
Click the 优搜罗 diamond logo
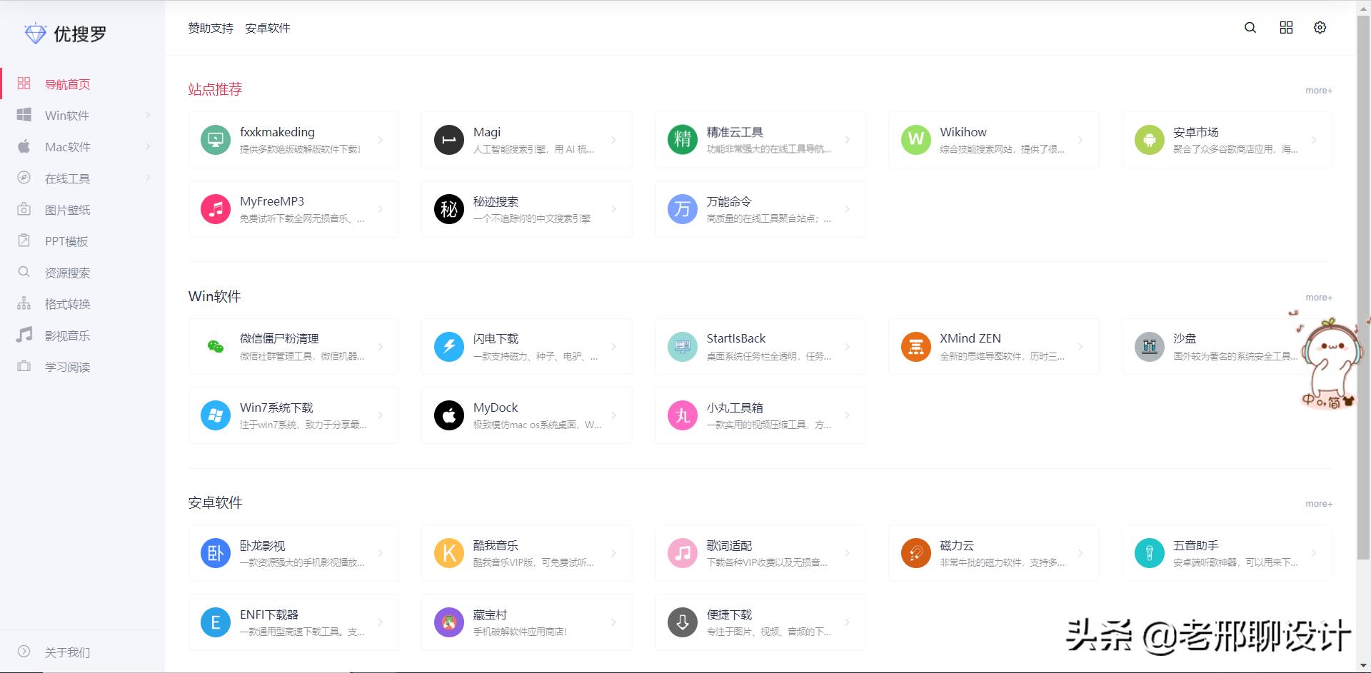pos(35,34)
